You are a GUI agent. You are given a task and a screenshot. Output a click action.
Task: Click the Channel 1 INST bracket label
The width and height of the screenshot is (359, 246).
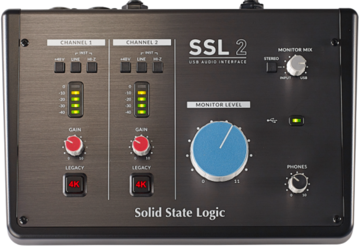[83, 53]
